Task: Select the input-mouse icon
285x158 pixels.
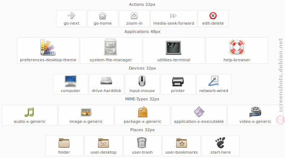Action: (x=142, y=81)
